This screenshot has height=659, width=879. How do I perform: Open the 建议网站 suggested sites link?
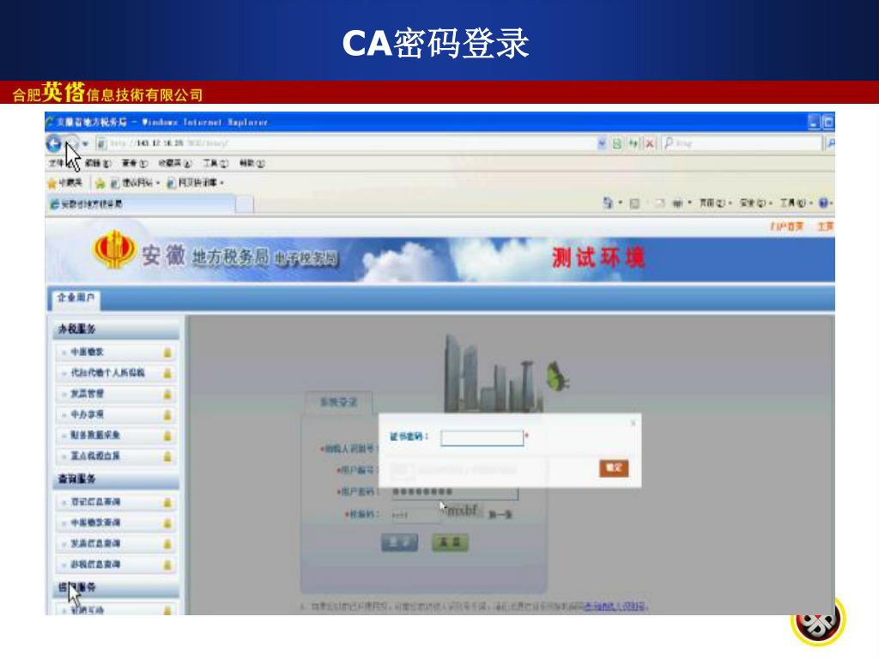[x=135, y=184]
